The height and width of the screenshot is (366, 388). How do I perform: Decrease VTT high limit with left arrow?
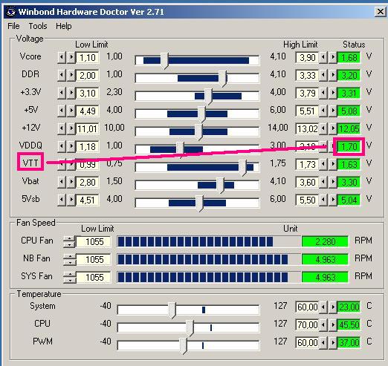click(x=323, y=165)
